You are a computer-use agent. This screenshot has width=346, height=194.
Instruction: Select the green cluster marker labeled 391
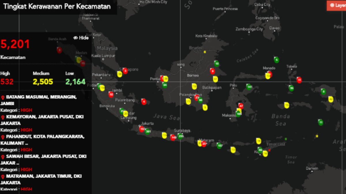(x=148, y=132)
